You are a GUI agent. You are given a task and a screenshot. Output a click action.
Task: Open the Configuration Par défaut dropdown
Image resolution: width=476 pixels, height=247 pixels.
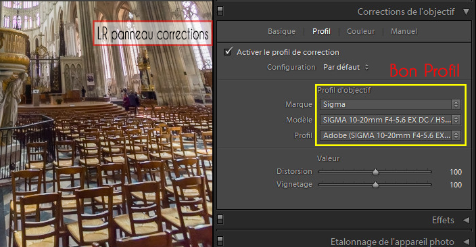(x=346, y=67)
